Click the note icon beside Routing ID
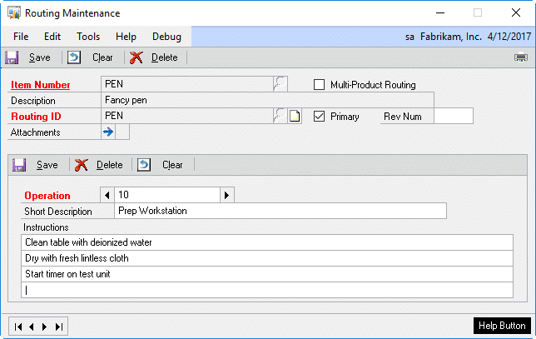The image size is (536, 339). point(294,117)
